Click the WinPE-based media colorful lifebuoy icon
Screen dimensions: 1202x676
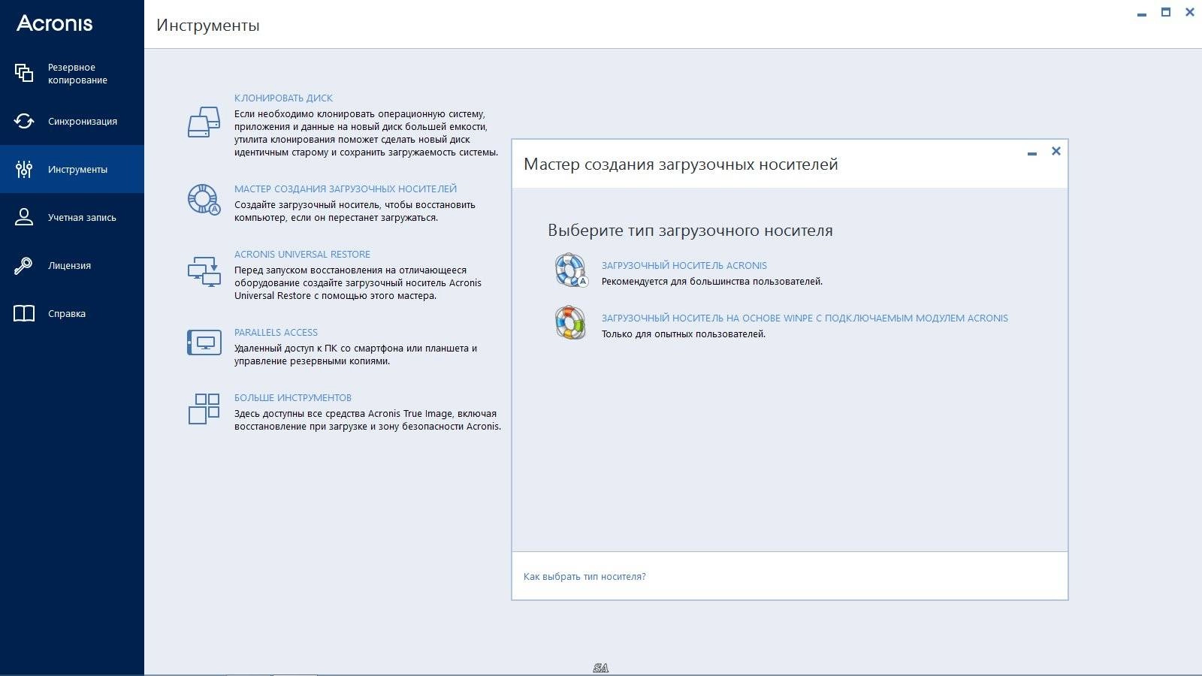point(570,322)
